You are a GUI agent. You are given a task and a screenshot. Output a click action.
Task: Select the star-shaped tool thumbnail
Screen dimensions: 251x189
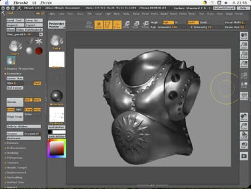(39, 41)
